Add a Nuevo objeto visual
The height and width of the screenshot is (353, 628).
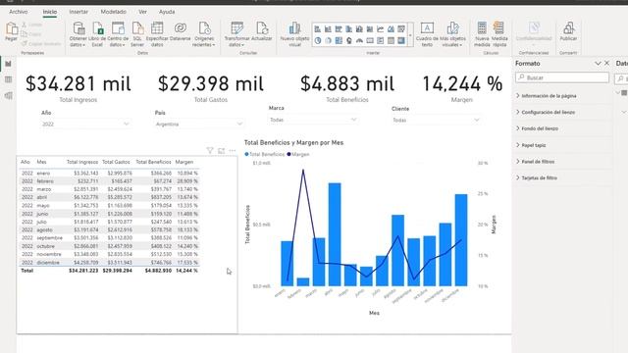pyautogui.click(x=294, y=34)
